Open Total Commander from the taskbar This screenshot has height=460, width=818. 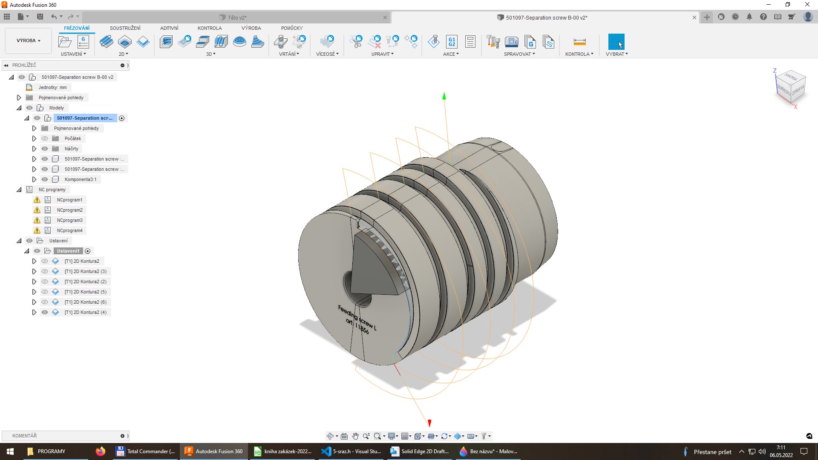[146, 451]
